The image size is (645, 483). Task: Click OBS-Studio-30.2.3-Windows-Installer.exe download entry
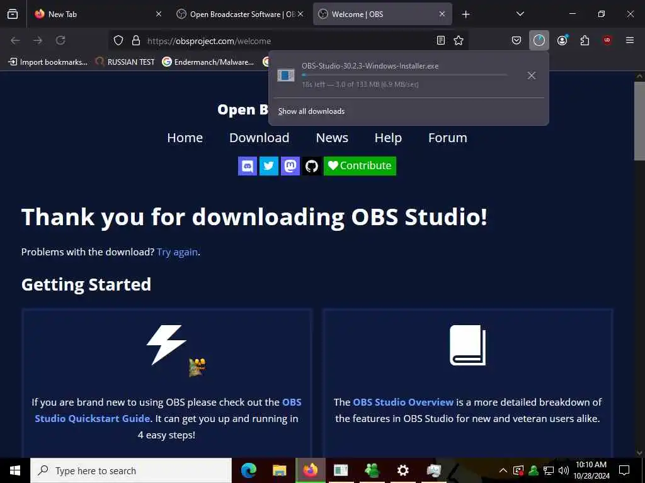pyautogui.click(x=393, y=75)
